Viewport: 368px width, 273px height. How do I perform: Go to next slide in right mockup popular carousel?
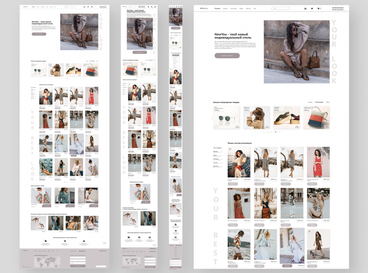pyautogui.click(x=332, y=118)
